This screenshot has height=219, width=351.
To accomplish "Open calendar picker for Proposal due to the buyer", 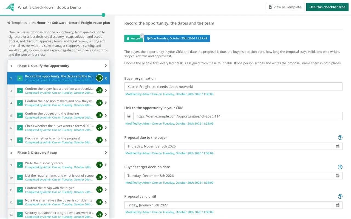I will pos(338,146).
